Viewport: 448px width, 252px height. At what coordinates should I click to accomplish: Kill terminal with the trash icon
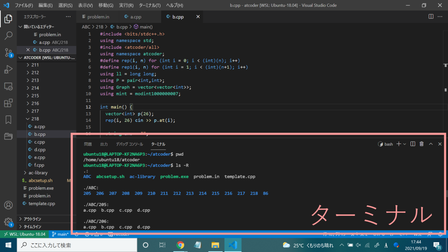click(x=421, y=144)
